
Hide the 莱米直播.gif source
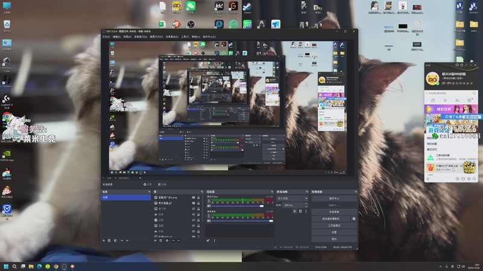coord(193,203)
